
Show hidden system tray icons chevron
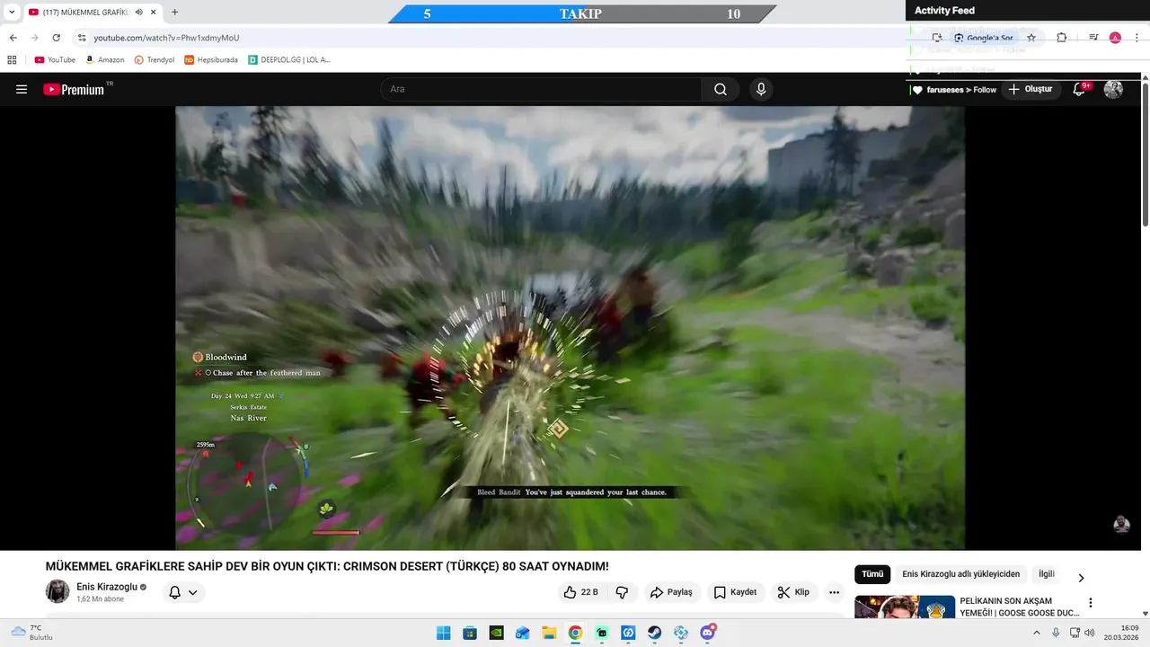point(1036,633)
